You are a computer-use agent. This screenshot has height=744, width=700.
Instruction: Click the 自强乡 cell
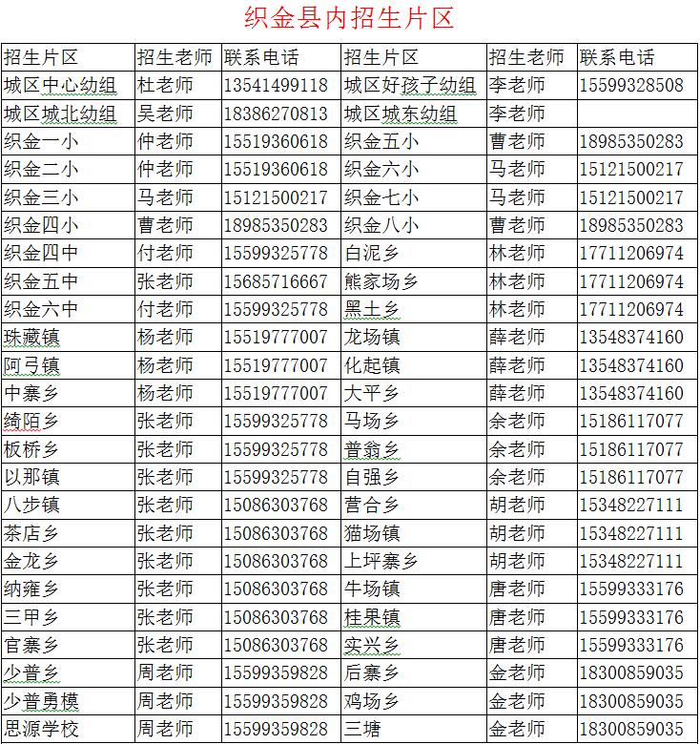[414, 477]
